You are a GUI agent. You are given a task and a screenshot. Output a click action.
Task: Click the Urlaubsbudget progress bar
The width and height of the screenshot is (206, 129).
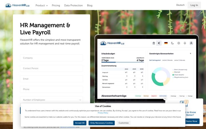[x=123, y=62]
